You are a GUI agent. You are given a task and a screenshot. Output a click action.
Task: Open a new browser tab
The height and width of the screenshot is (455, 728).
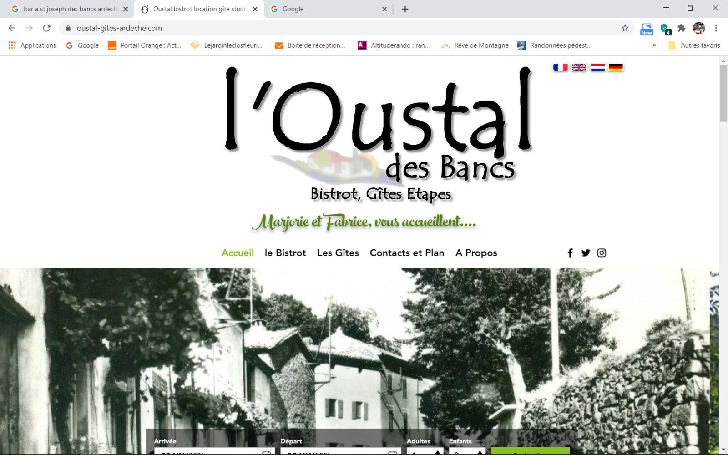[x=405, y=9]
